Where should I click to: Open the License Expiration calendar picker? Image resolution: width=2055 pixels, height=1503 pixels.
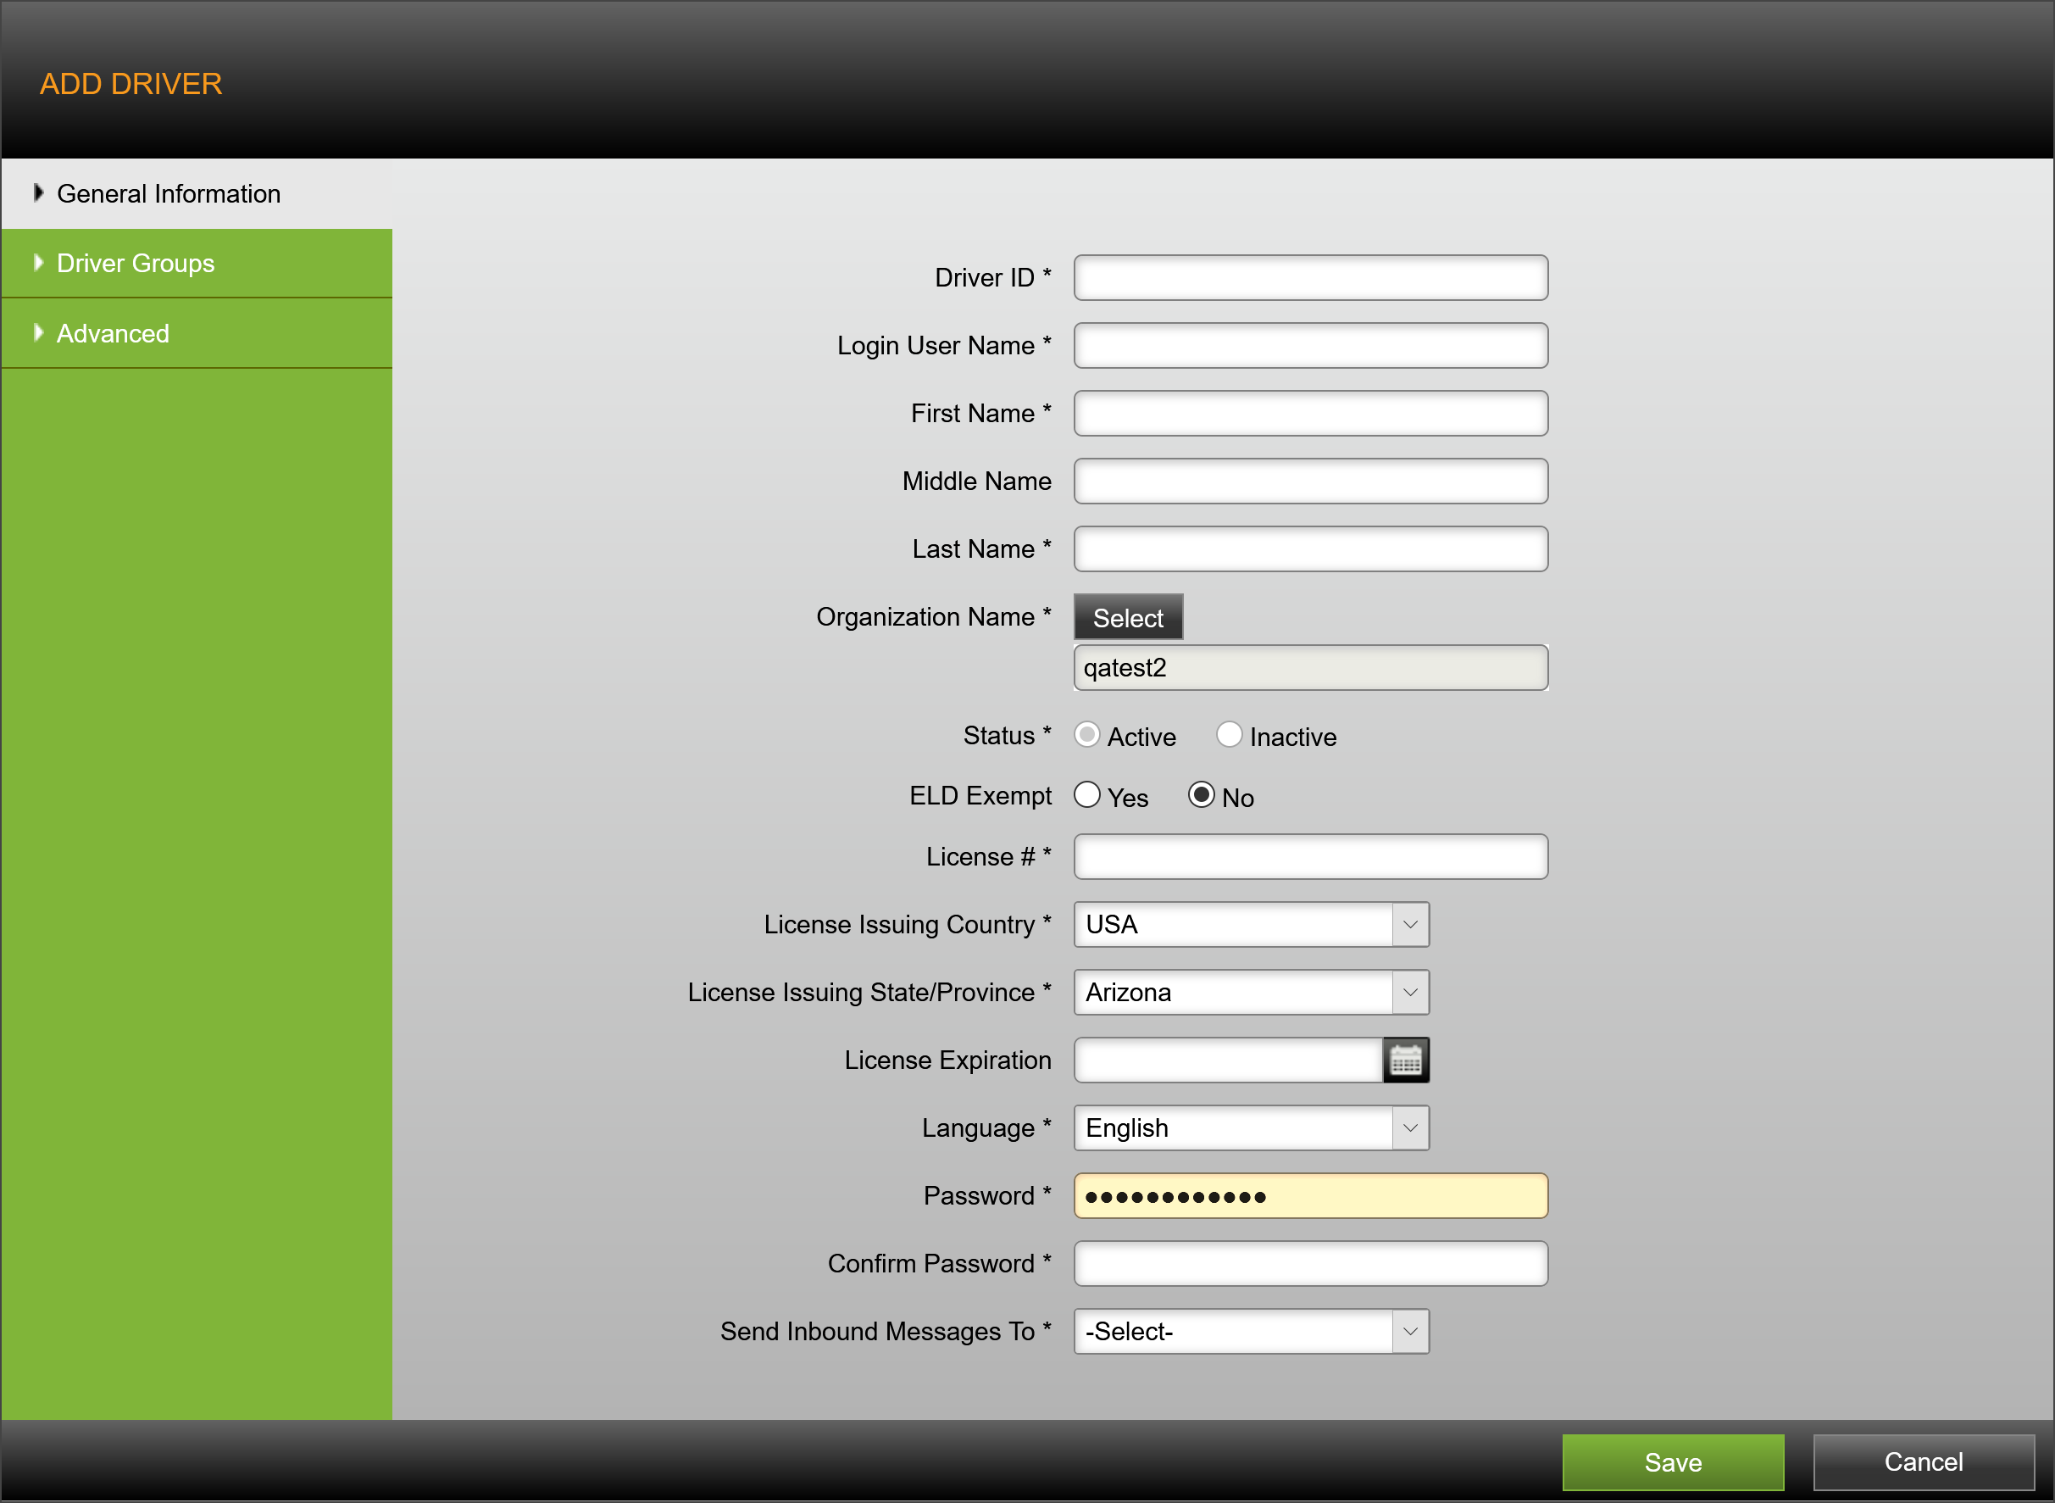click(x=1405, y=1060)
